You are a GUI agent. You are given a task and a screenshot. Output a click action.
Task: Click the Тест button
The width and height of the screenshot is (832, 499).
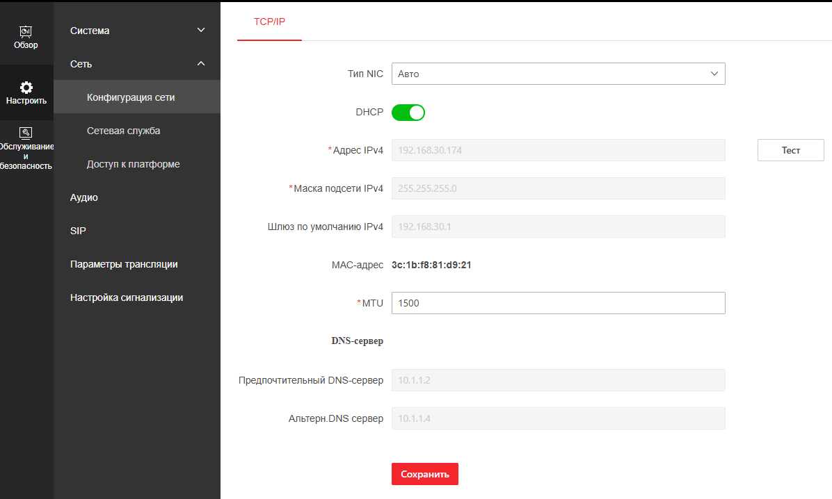point(790,150)
